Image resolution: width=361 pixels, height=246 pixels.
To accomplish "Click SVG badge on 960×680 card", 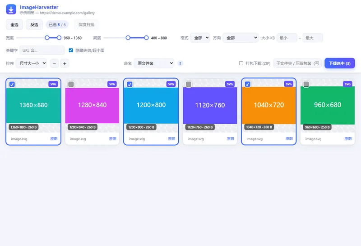I will click(347, 84).
